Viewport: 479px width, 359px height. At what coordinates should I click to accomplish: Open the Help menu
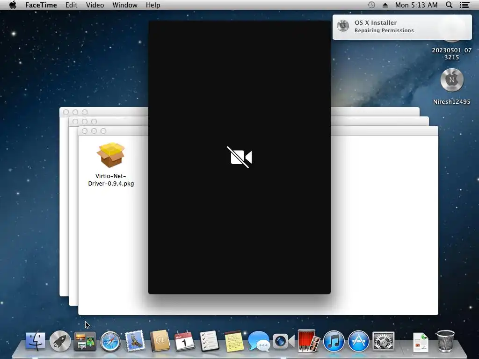153,5
